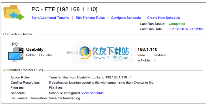Click the Remote Folder slash value
The height and width of the screenshot is (106, 210).
pyautogui.click(x=155, y=60)
